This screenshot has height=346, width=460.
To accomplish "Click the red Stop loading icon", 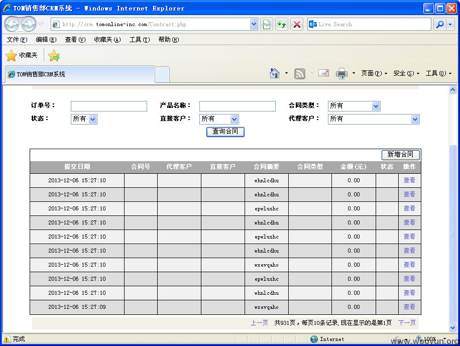I will 297,25.
